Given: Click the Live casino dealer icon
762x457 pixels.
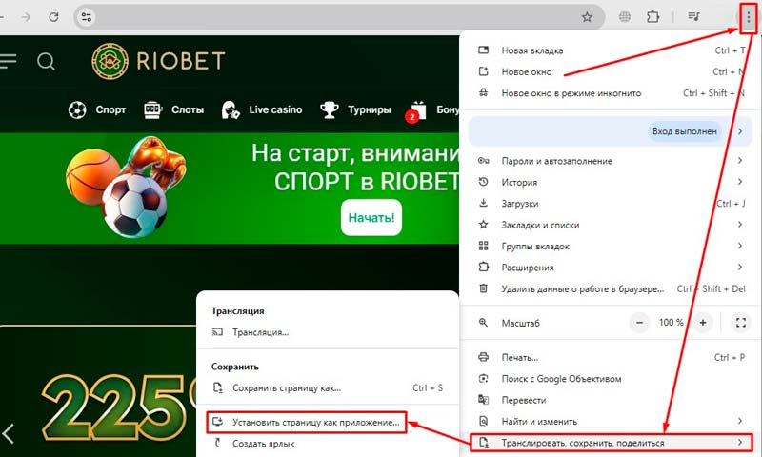Looking at the screenshot, I should click(x=231, y=109).
